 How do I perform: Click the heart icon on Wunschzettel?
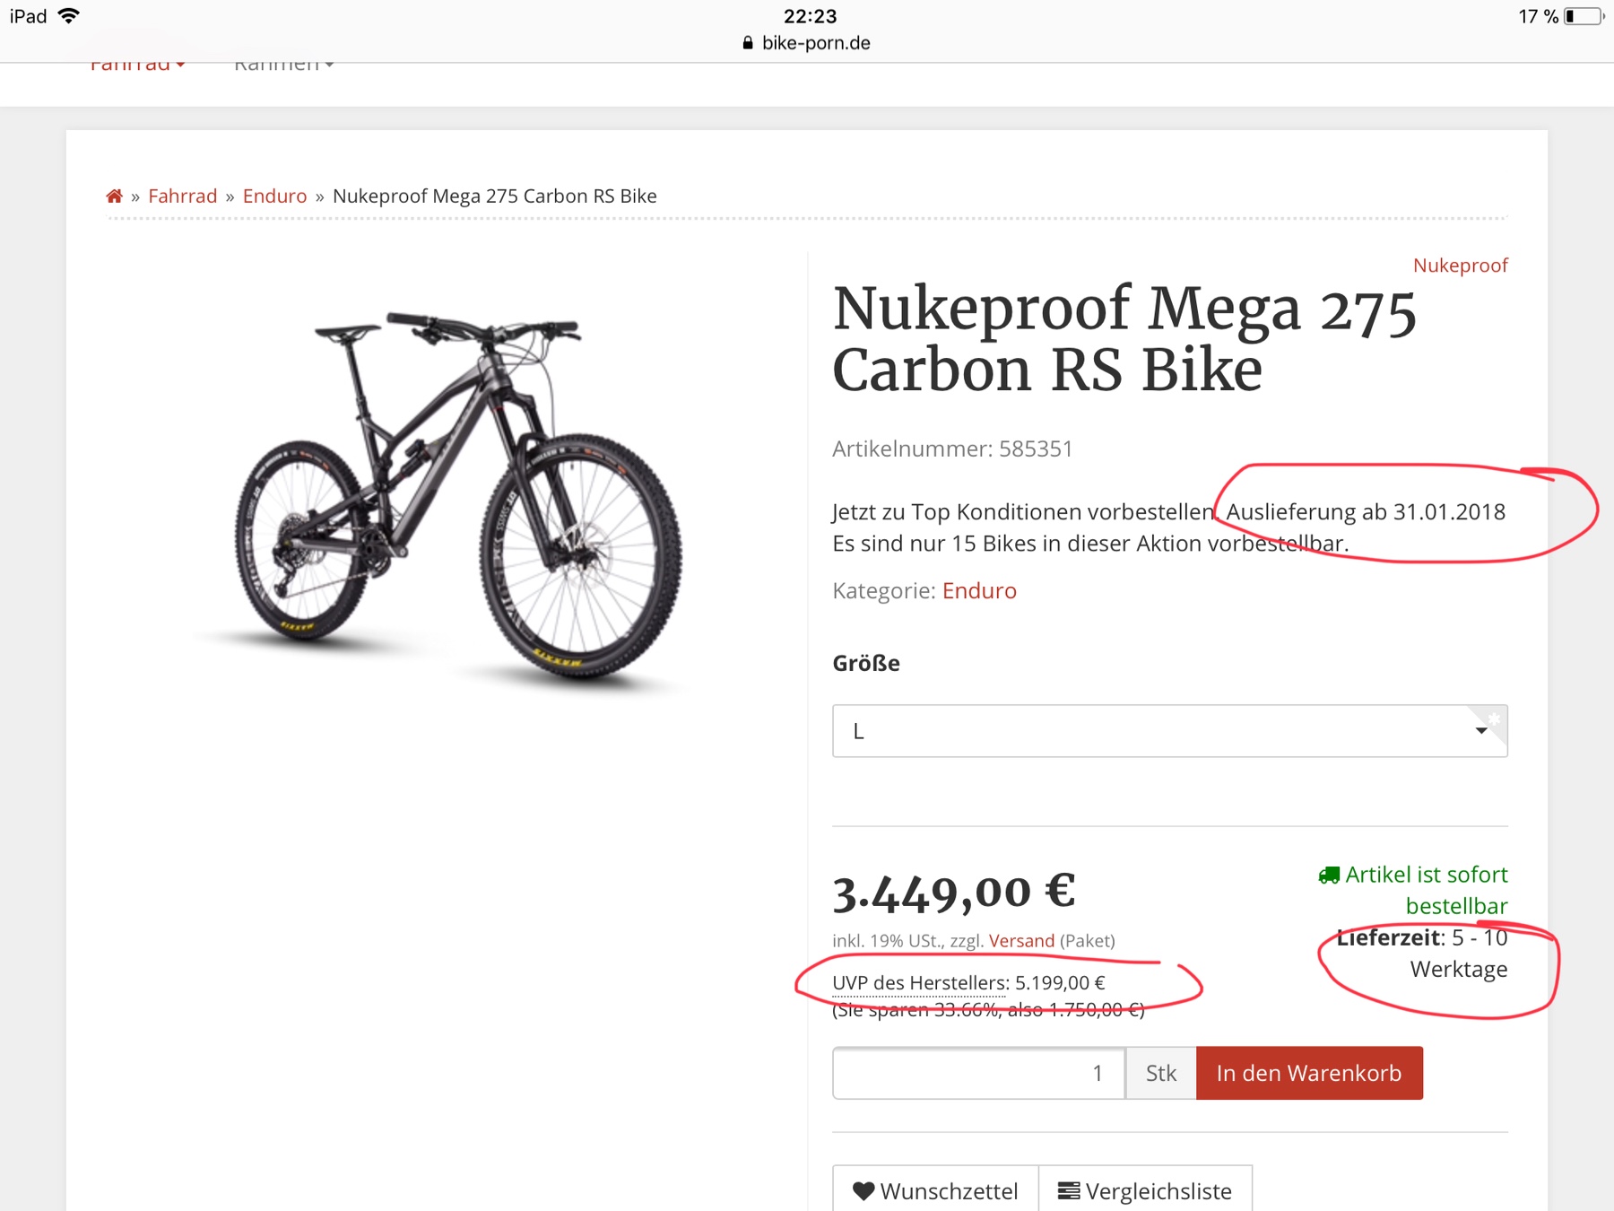point(863,1191)
